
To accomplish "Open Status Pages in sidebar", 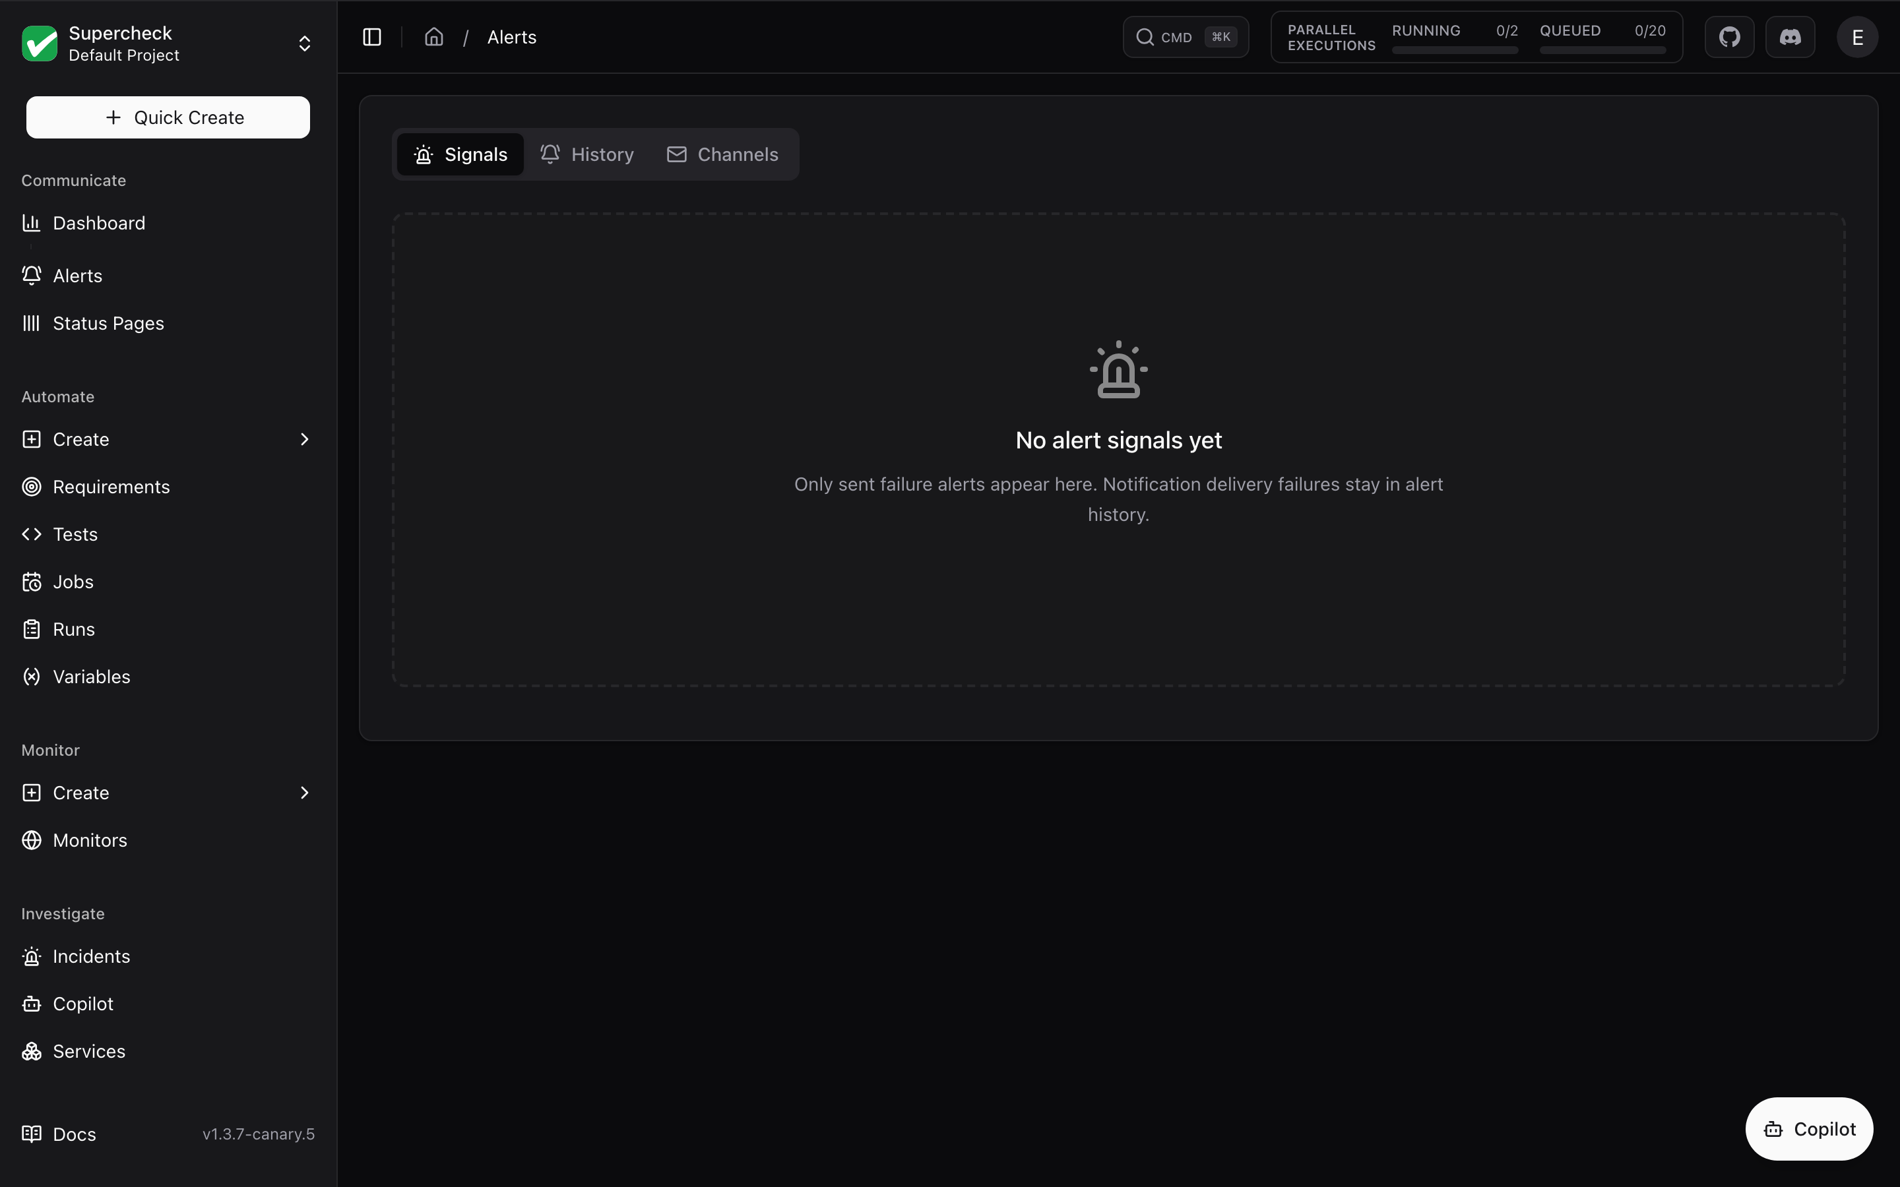I will 168,323.
